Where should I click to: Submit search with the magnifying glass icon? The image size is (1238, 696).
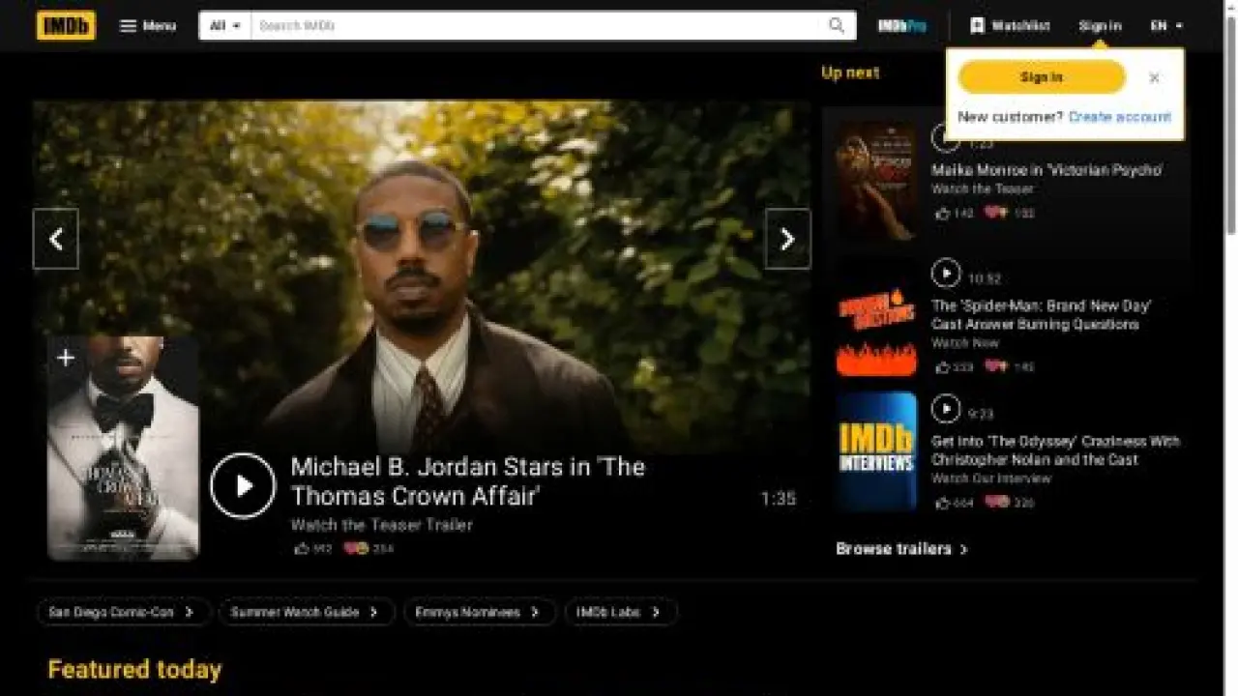pos(837,26)
